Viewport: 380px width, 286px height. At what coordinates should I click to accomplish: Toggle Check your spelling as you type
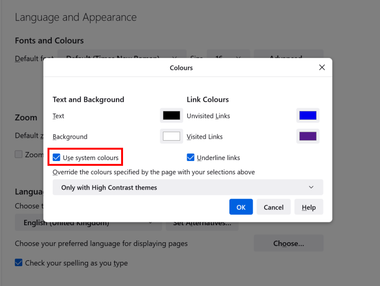19,263
